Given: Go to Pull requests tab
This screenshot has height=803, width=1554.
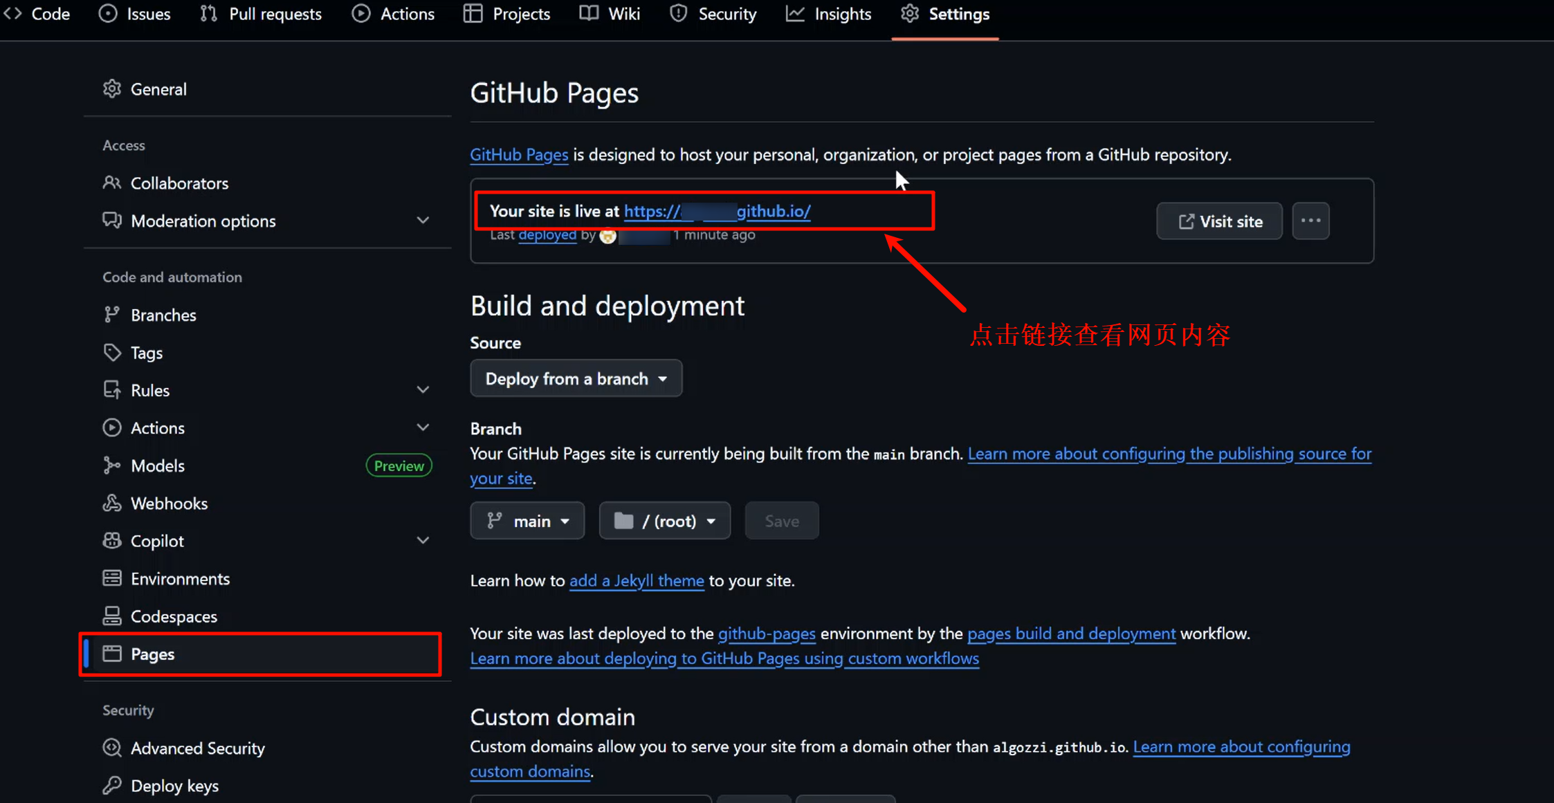Looking at the screenshot, I should 261,14.
